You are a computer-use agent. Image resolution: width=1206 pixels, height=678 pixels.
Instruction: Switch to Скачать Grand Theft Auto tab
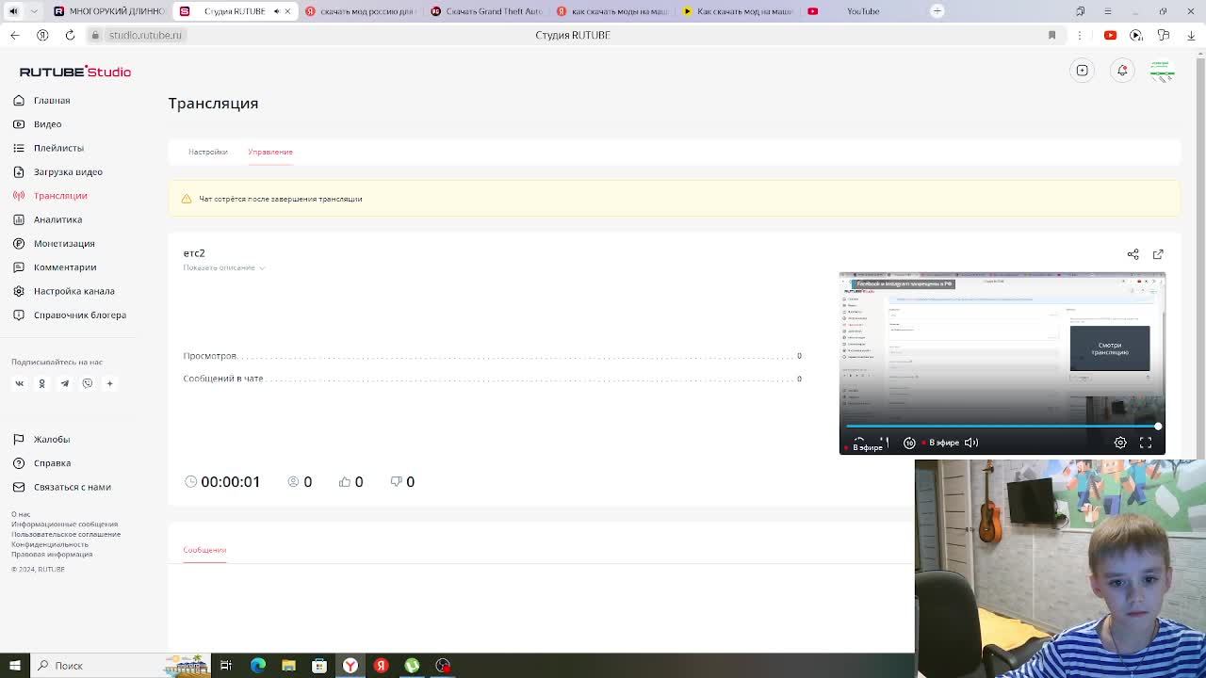pos(487,11)
